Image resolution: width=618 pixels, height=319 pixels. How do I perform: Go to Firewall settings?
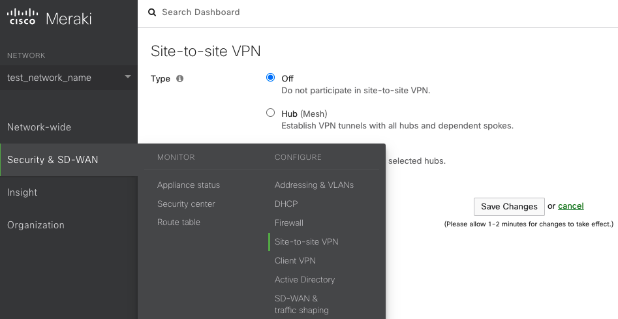click(289, 223)
